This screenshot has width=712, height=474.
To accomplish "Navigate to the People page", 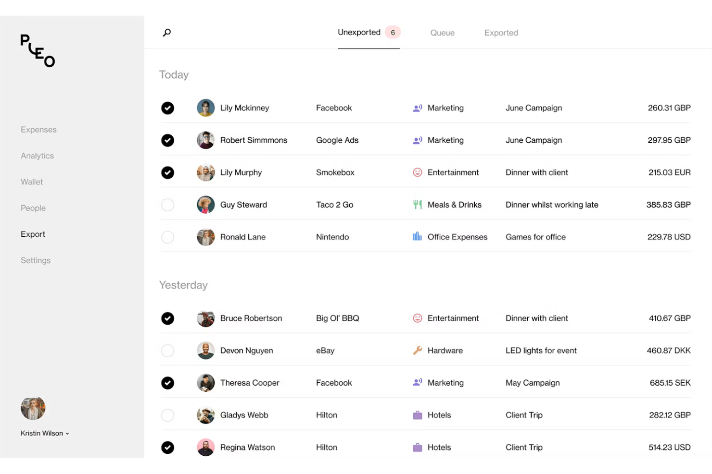I will 33,208.
